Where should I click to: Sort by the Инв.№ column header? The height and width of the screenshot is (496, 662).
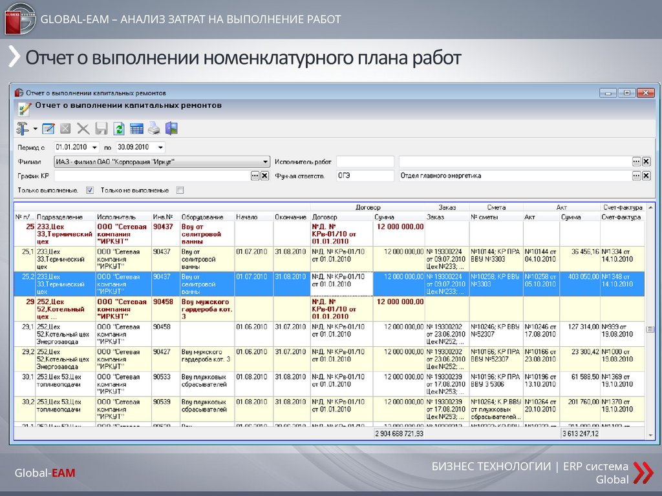(166, 217)
